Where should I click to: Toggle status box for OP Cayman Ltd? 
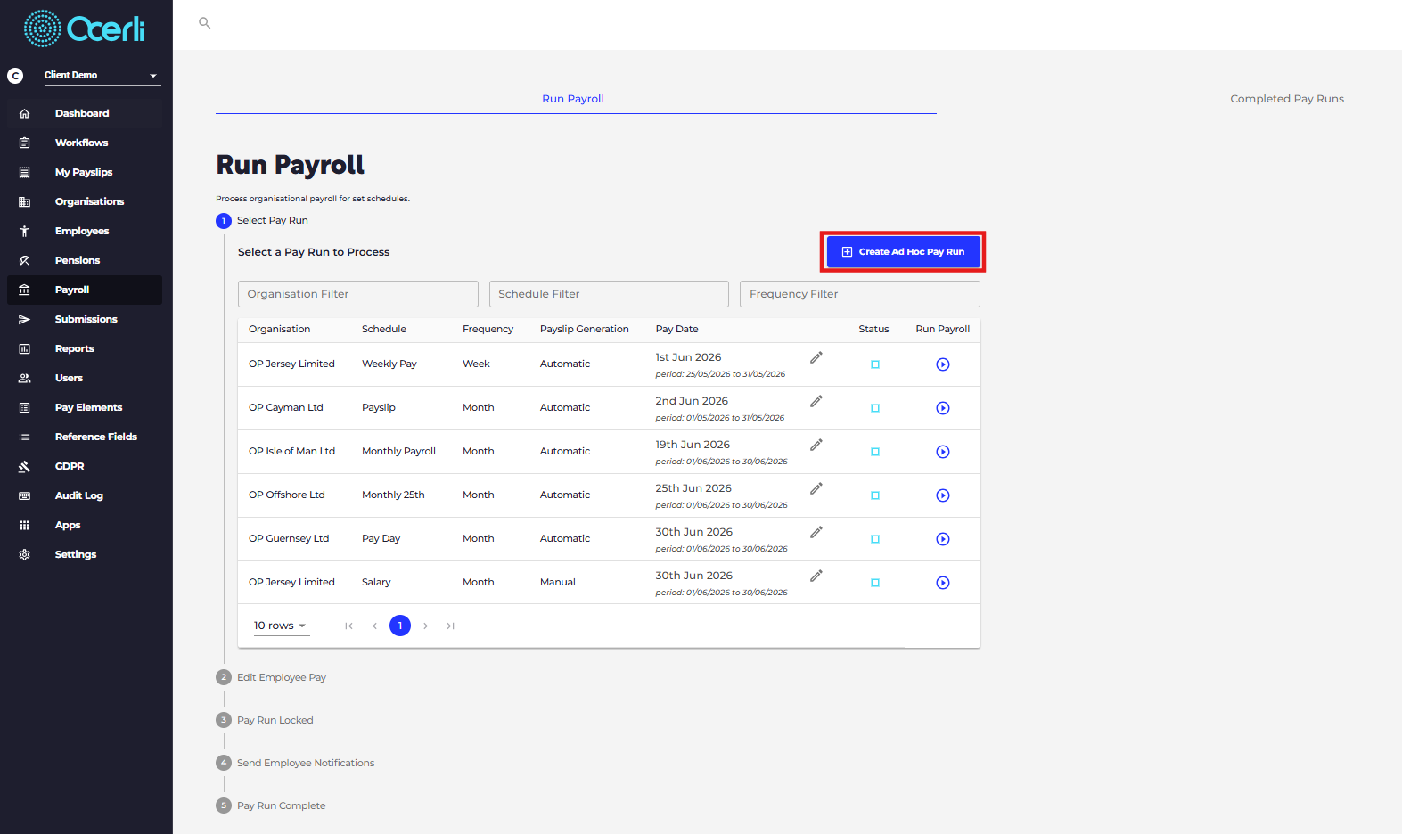(x=875, y=408)
